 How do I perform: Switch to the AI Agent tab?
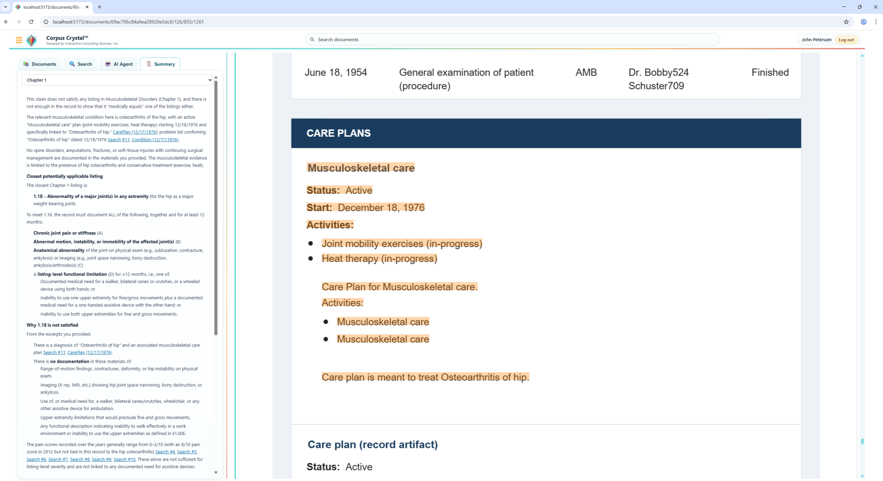pos(119,64)
